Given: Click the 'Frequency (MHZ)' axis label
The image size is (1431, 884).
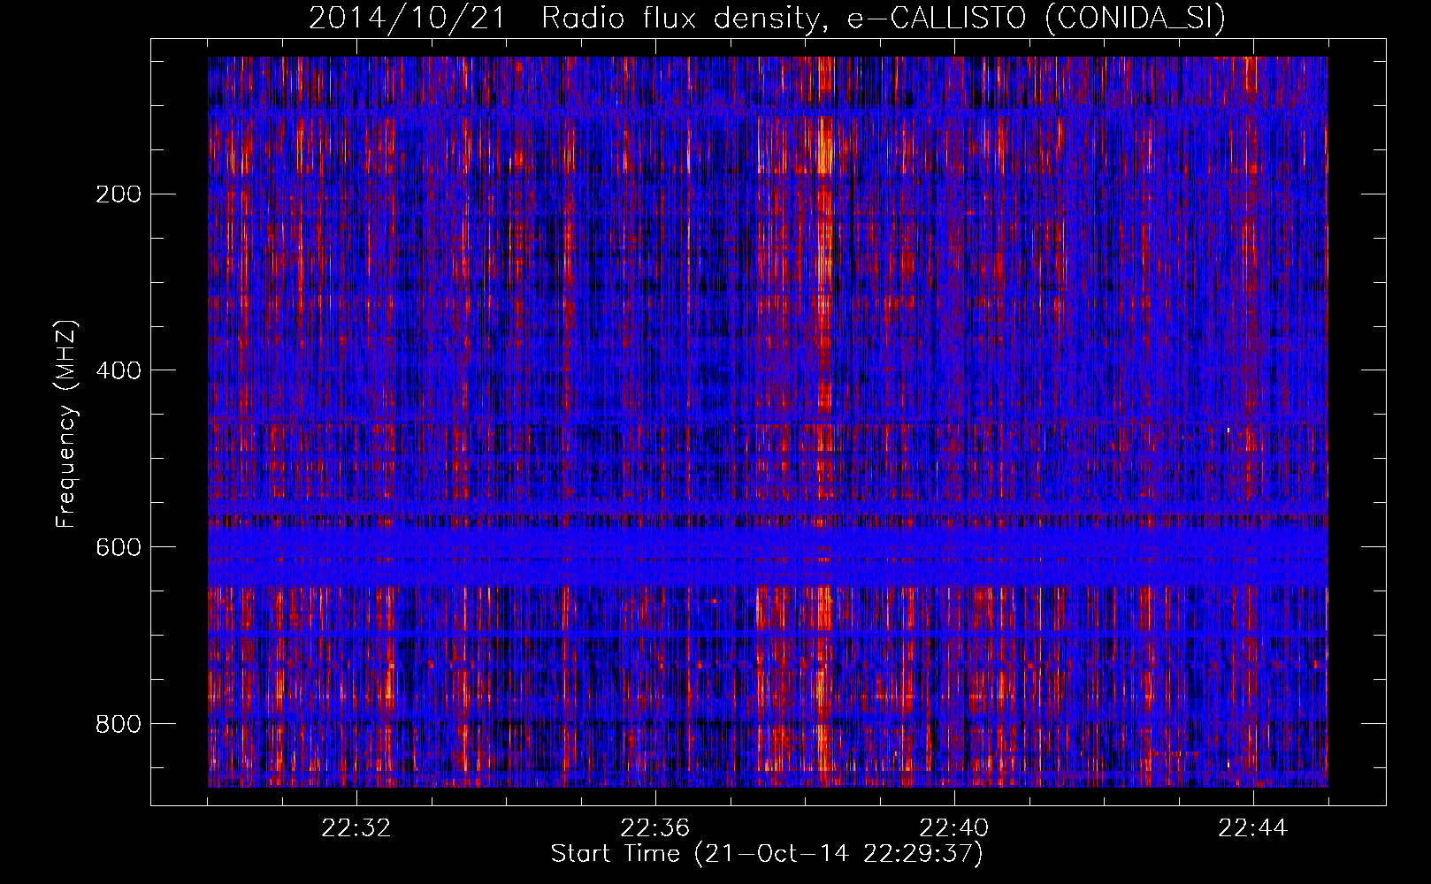Looking at the screenshot, I should (x=66, y=424).
